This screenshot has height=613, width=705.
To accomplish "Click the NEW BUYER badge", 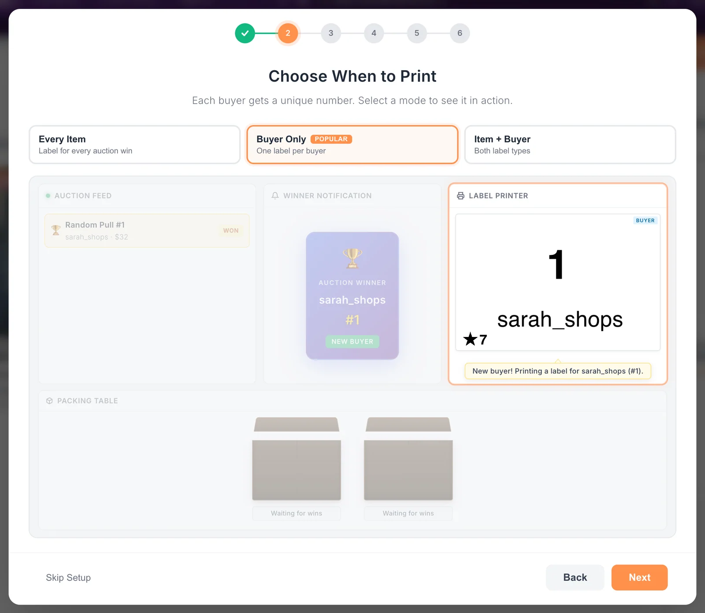I will tap(352, 341).
